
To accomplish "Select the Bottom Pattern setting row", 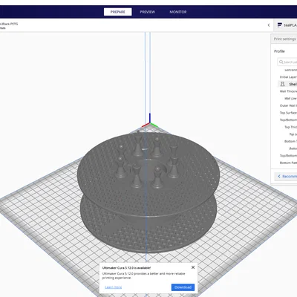I will [288, 163].
